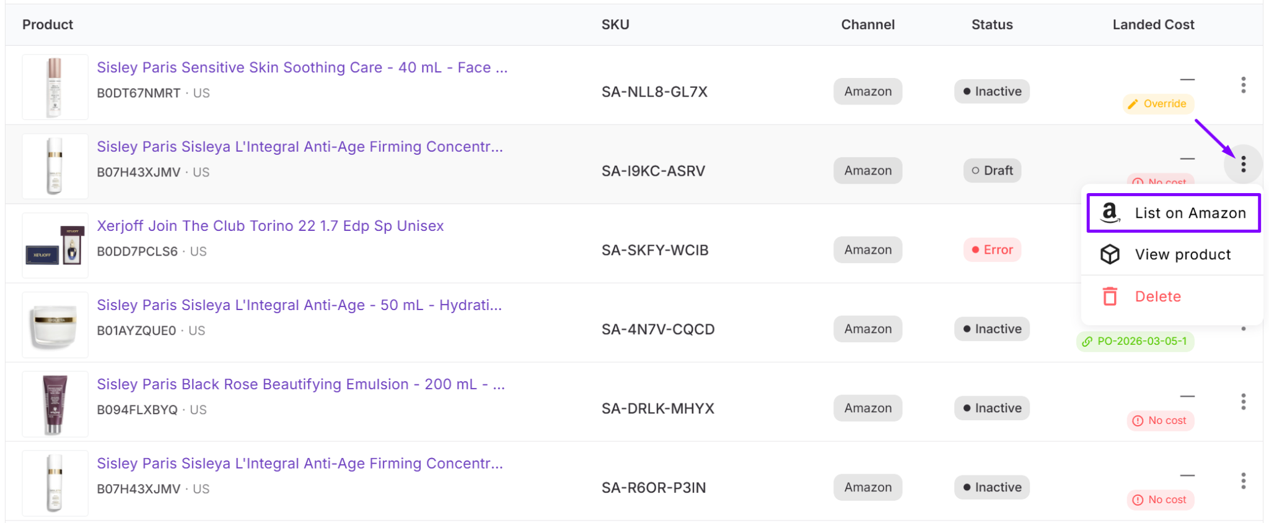Click the product image for SKU SA-I9KC-ASRV
The image size is (1269, 523).
(55, 166)
